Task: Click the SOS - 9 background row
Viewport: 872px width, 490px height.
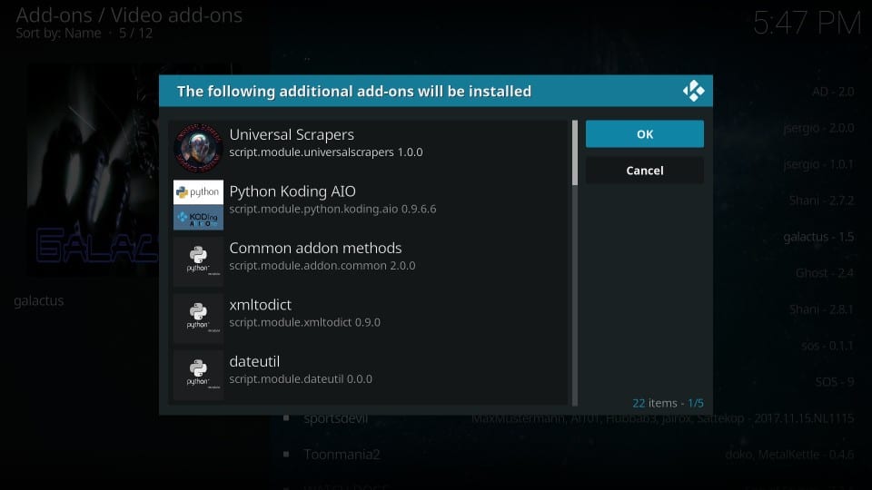Action: 834,382
